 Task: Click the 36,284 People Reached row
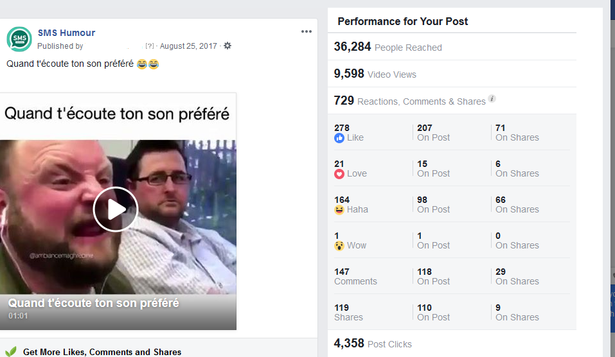pos(388,47)
